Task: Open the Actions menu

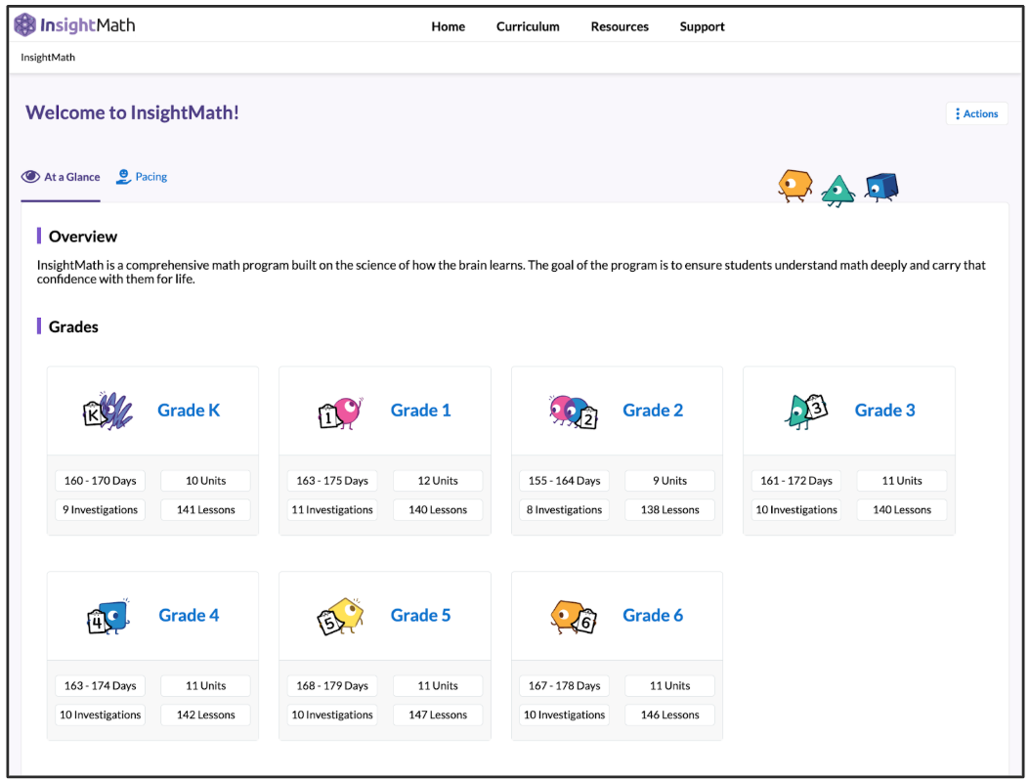Action: tap(976, 113)
